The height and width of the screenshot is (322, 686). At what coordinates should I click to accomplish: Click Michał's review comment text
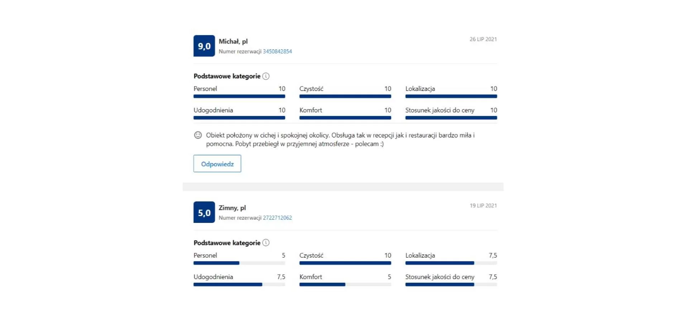(340, 140)
